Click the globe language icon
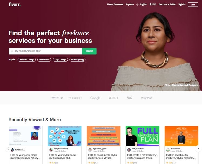The width and height of the screenshot is (202, 164). [x=137, y=5]
